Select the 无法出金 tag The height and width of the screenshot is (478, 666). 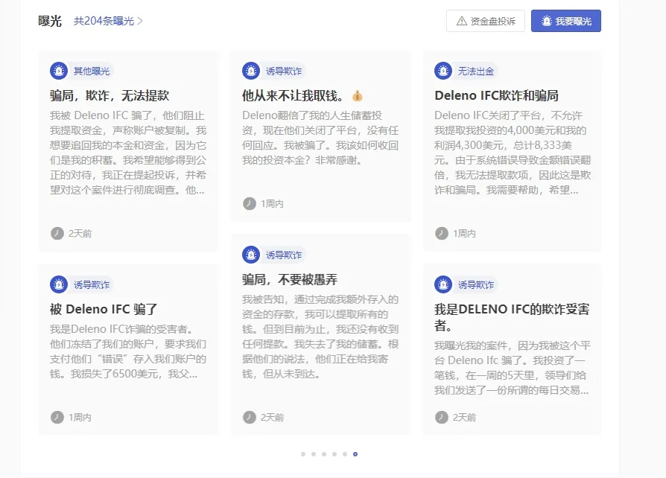click(476, 71)
